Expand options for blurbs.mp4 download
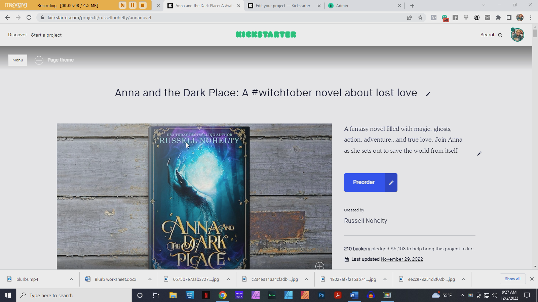 [x=71, y=279]
